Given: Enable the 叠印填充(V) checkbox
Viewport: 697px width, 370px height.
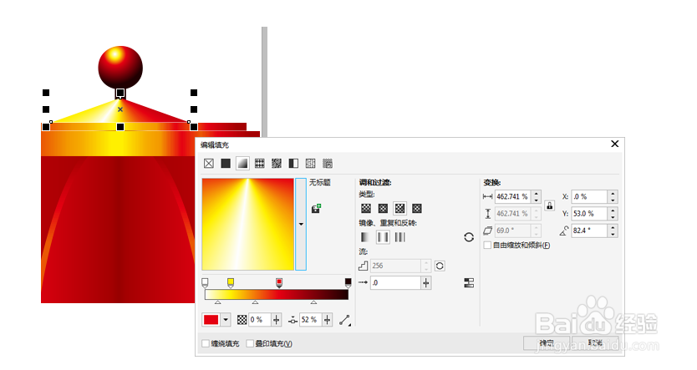Looking at the screenshot, I should [250, 343].
